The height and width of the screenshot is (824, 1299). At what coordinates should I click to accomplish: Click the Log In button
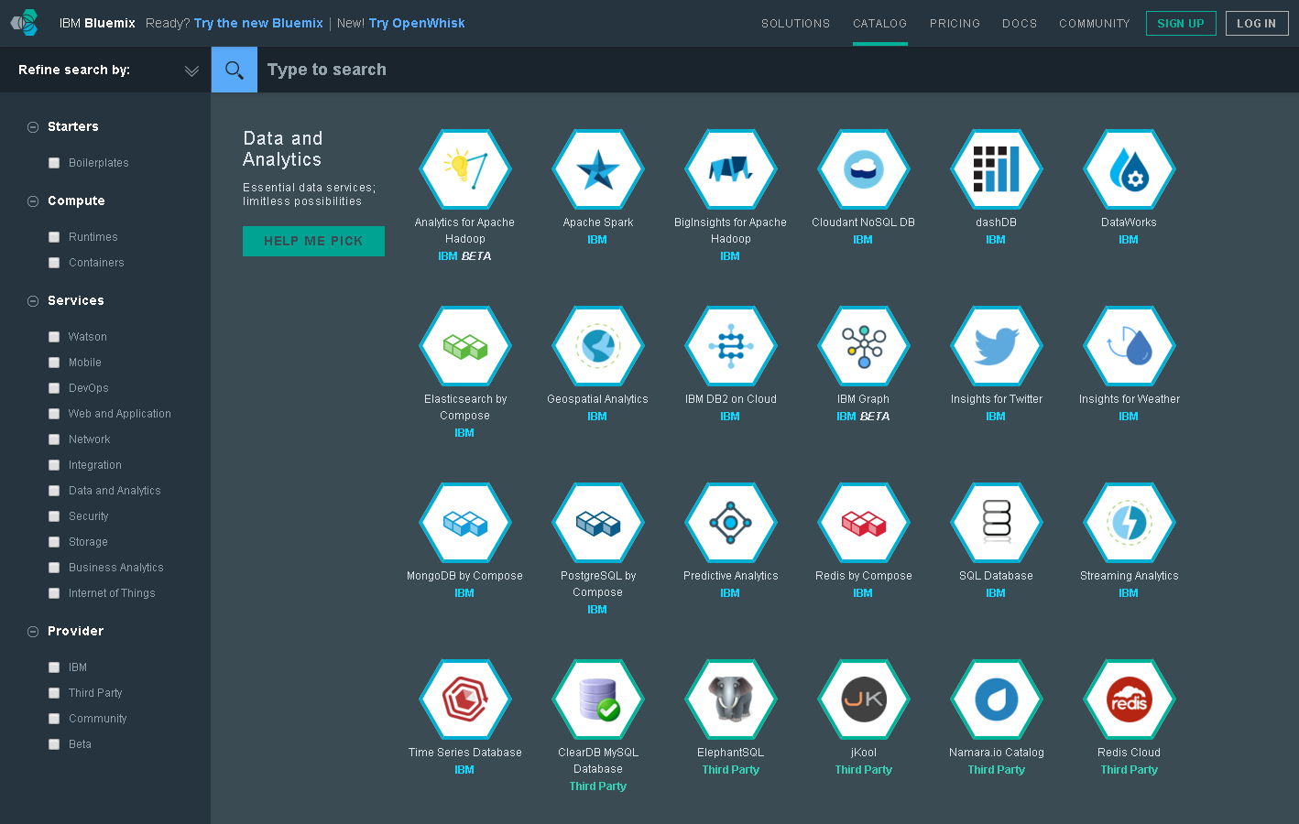click(1257, 24)
